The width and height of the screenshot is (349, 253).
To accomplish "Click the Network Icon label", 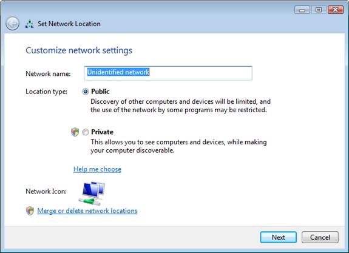I will pyautogui.click(x=46, y=191).
